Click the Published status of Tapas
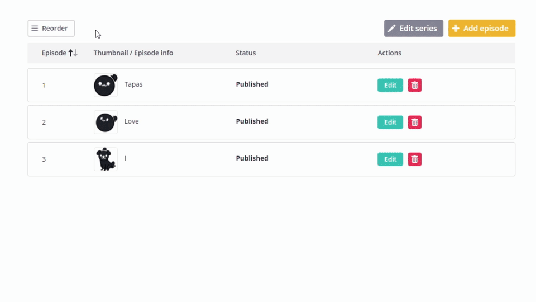The width and height of the screenshot is (536, 302). (x=252, y=84)
